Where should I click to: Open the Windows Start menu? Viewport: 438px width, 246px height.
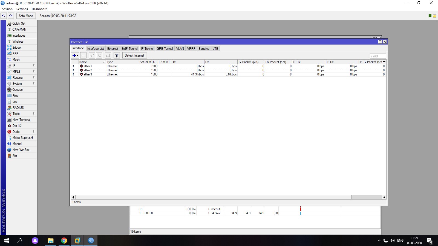pos(7,241)
